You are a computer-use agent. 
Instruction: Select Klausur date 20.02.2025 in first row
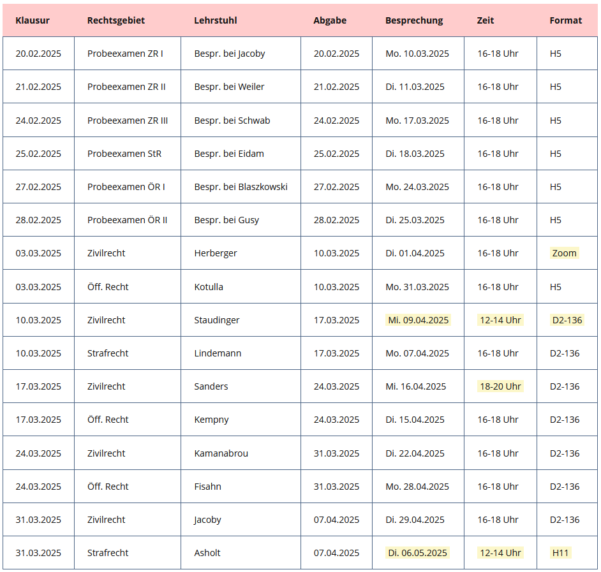[38, 54]
